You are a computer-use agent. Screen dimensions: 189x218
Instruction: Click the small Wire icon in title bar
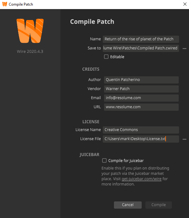(x=5, y=4)
